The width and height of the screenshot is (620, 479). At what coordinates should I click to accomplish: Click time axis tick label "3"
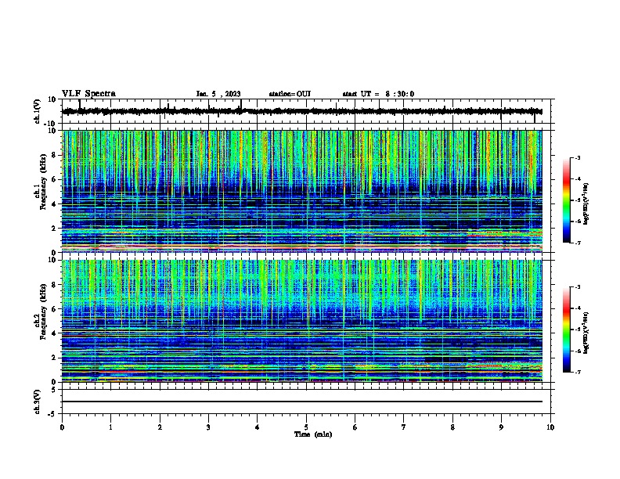click(208, 427)
